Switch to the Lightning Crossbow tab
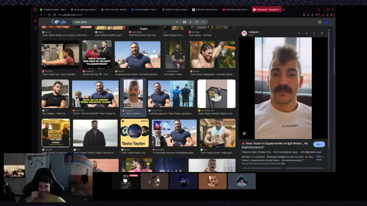Image resolution: width=367 pixels, height=206 pixels. tap(84, 9)
